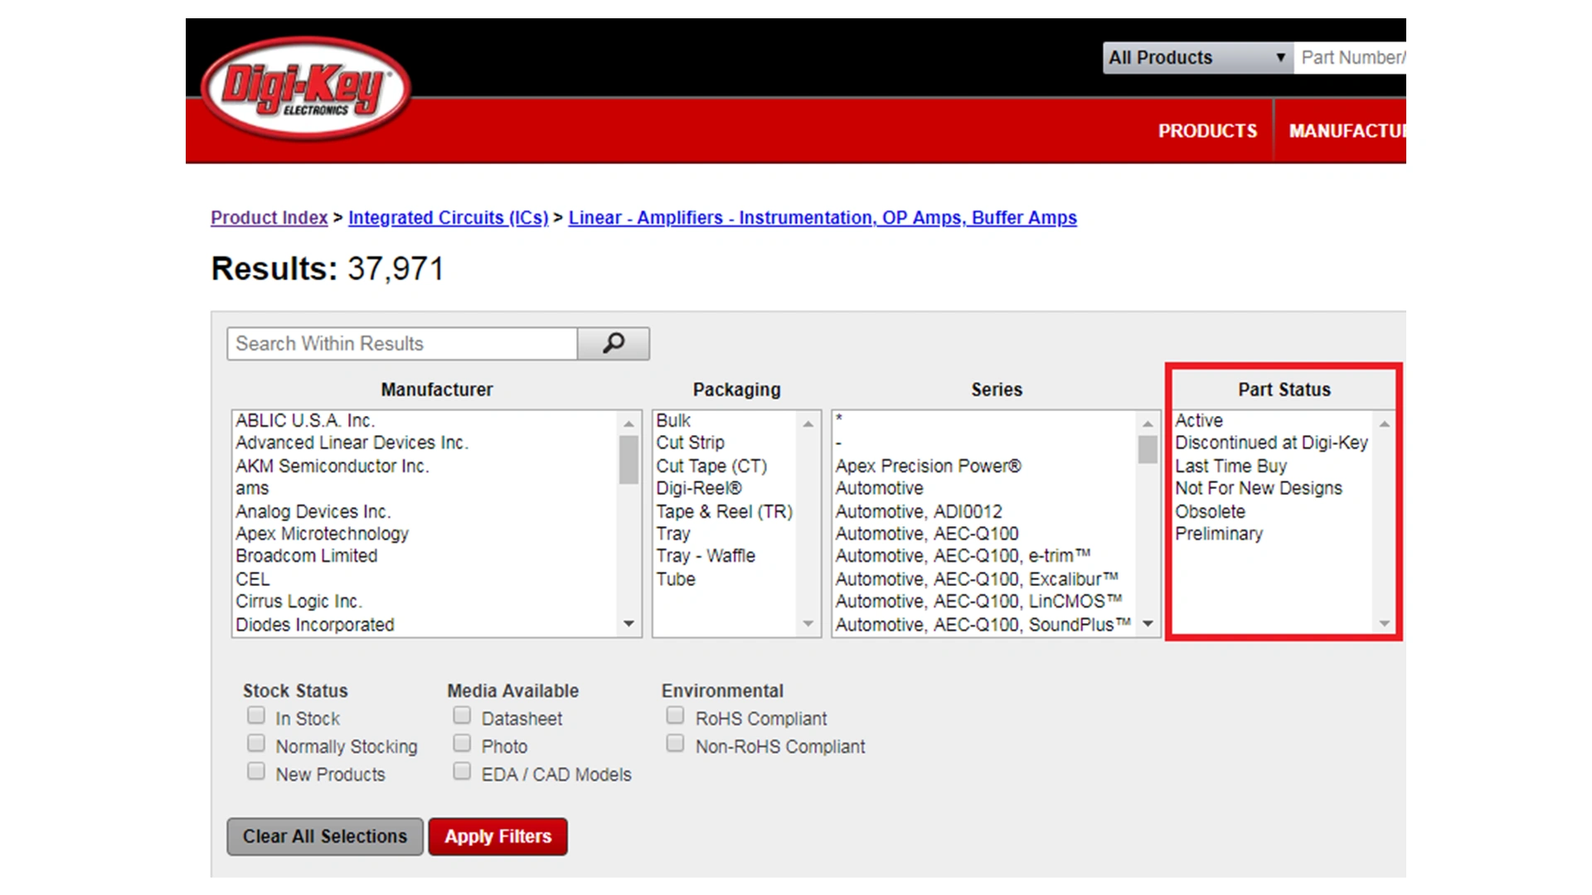Open the MANUFACTURERS menu item
The height and width of the screenshot is (895, 1592).
click(x=1347, y=131)
